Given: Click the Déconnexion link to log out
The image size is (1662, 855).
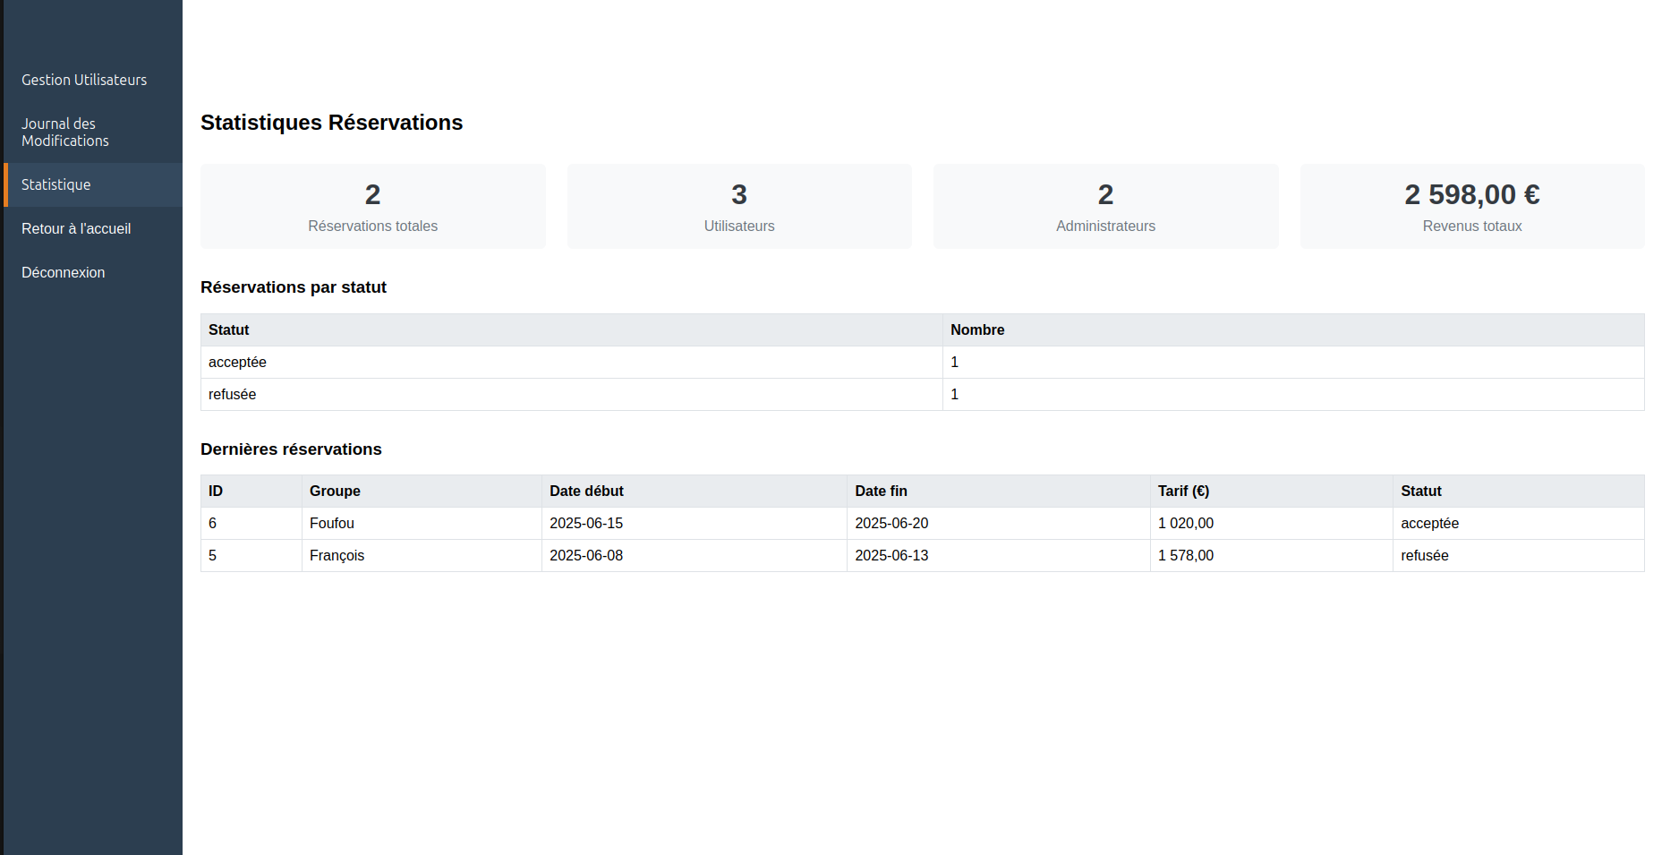Looking at the screenshot, I should (x=64, y=272).
